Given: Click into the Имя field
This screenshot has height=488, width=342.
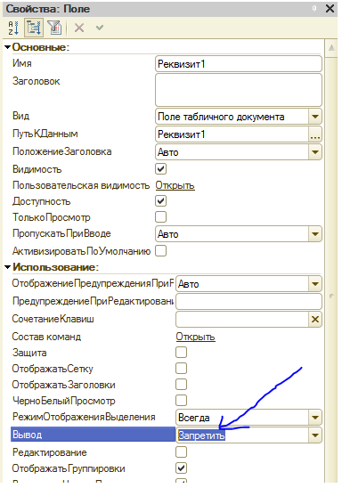Looking at the screenshot, I should tap(239, 64).
